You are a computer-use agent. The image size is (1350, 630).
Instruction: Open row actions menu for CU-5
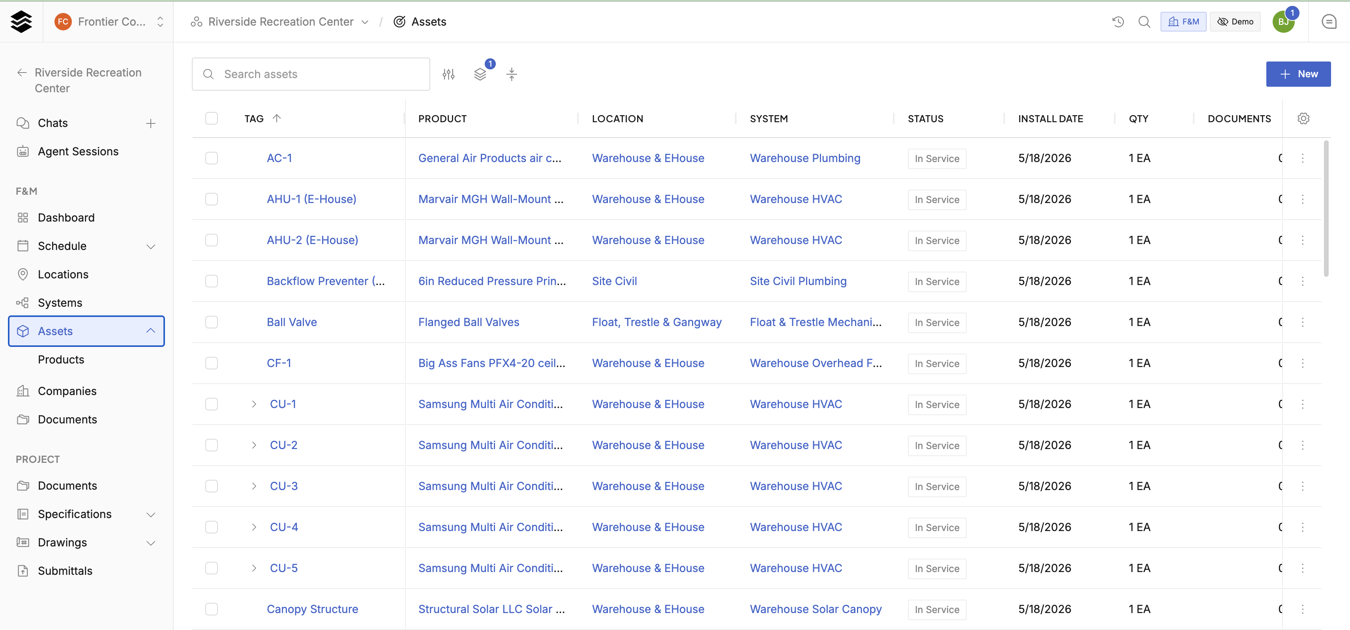pyautogui.click(x=1302, y=568)
